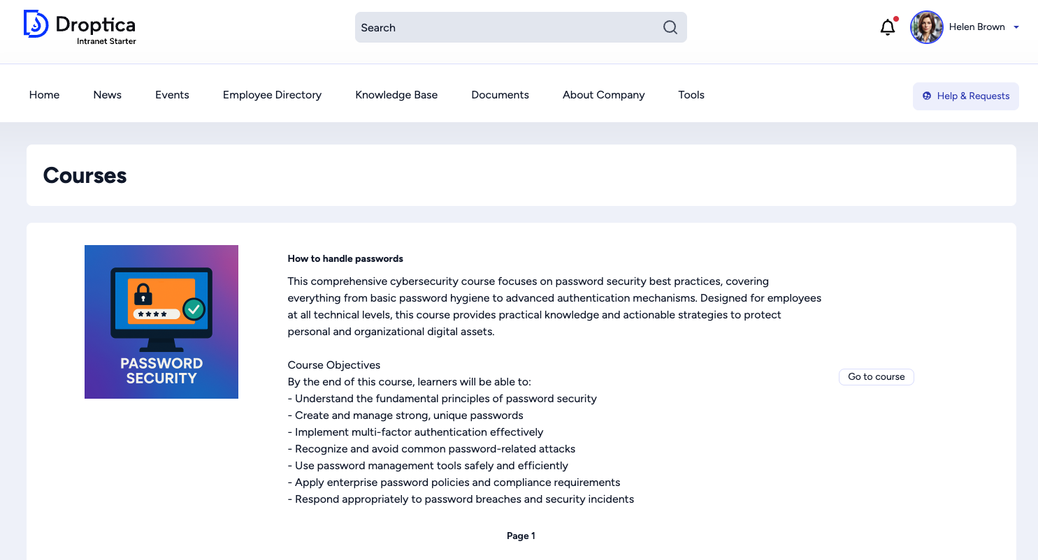Click the Droptica logo icon
Viewport: 1038px width, 560px height.
(36, 24)
